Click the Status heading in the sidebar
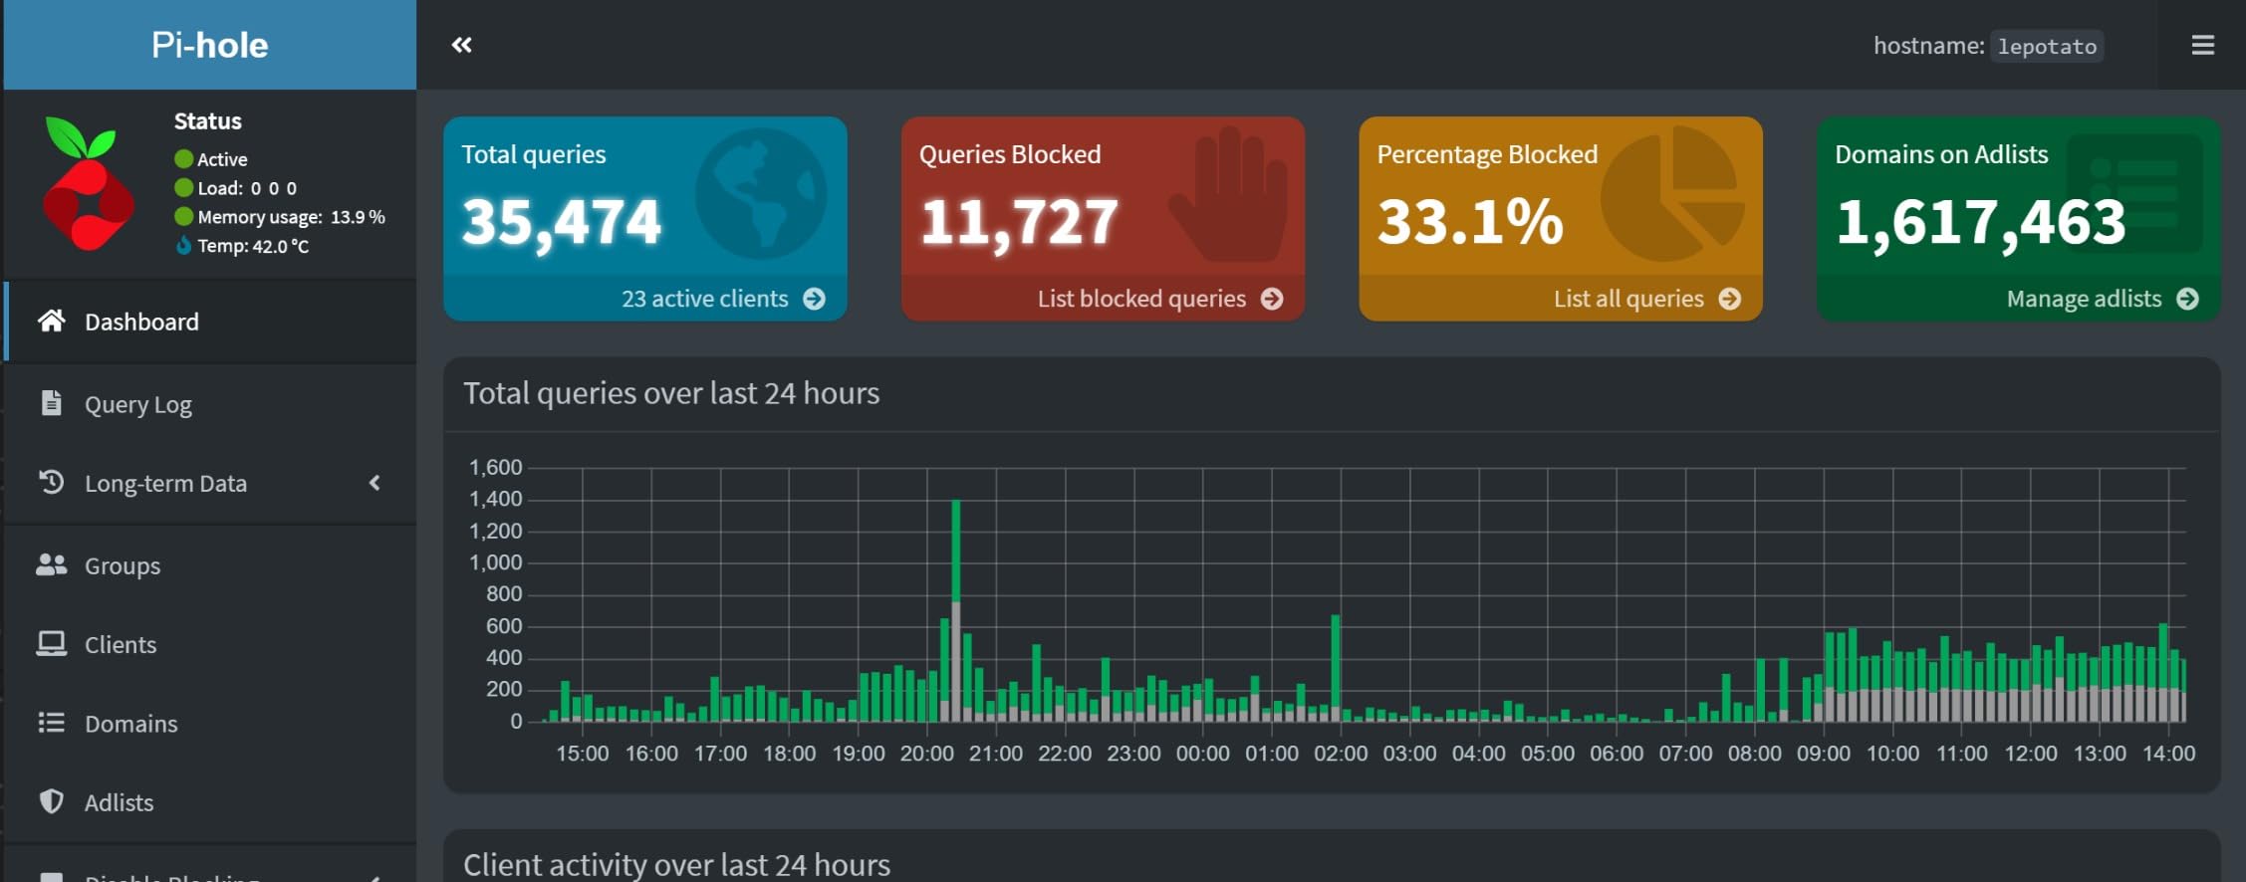The height and width of the screenshot is (882, 2246). coord(208,120)
